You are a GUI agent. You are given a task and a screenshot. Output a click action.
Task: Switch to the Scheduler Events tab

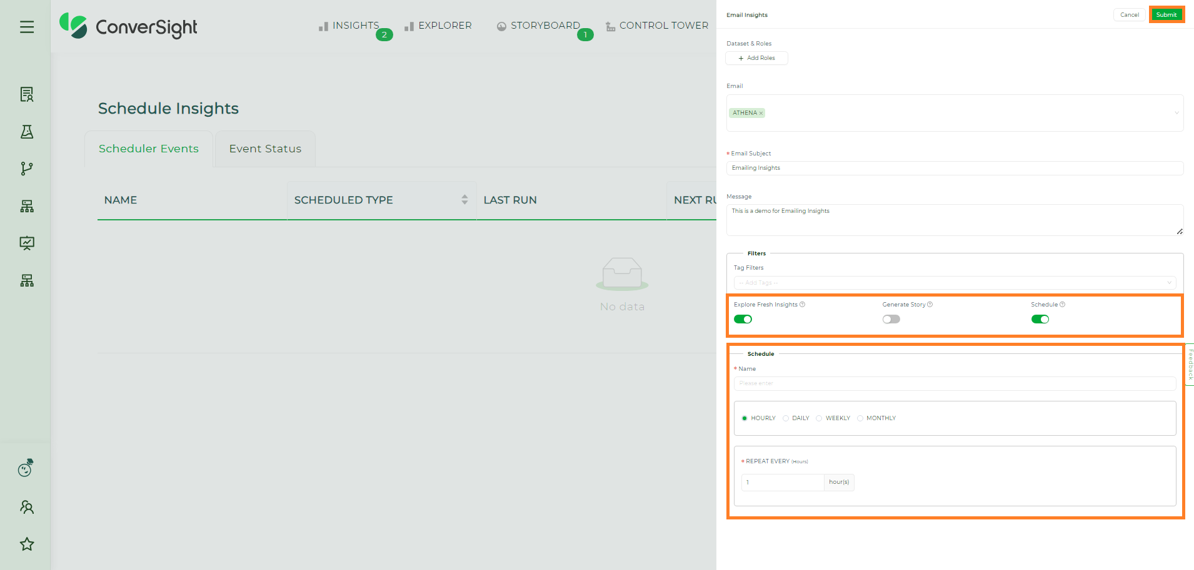click(x=149, y=149)
